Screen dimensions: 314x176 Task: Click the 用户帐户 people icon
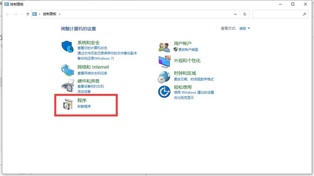[164, 47]
